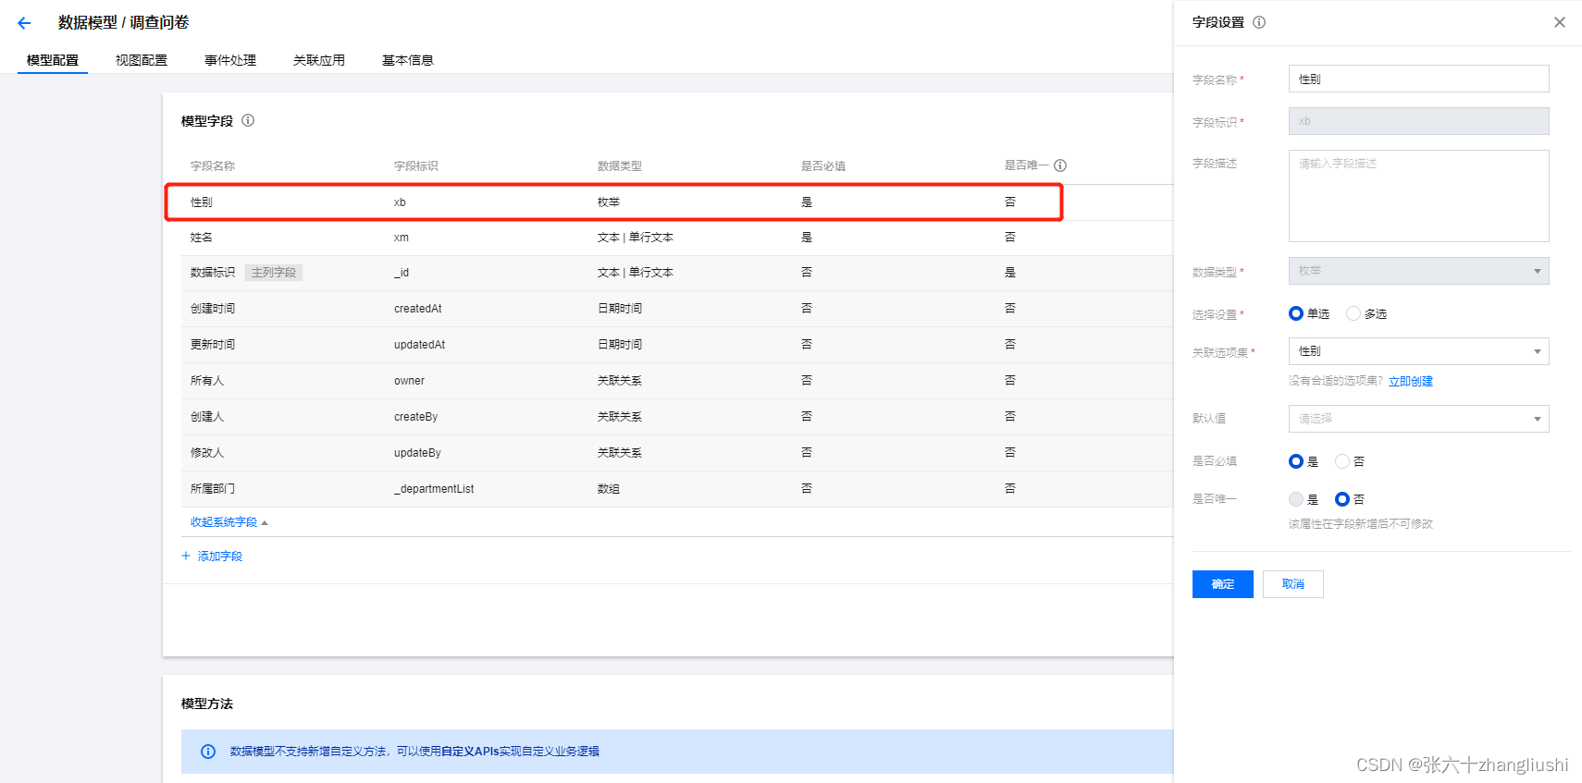Click the 创建人 field row
The height and width of the screenshot is (783, 1582).
point(677,417)
